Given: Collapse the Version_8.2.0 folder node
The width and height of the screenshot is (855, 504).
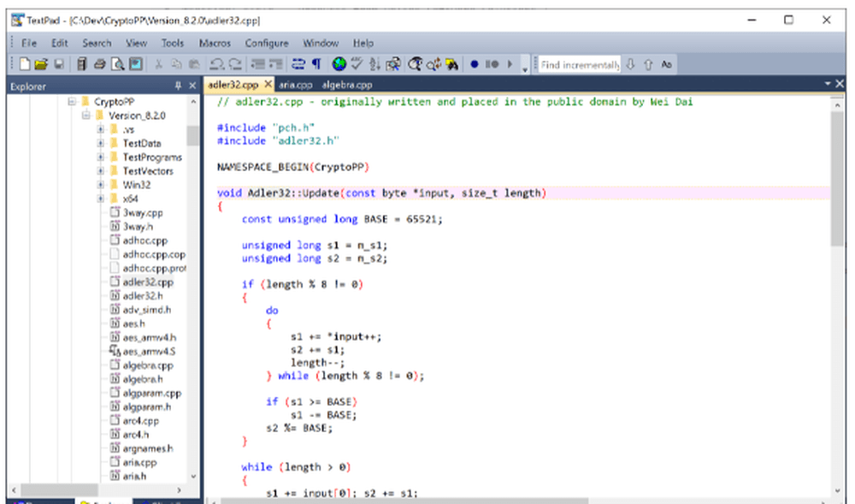Looking at the screenshot, I should pyautogui.click(x=86, y=116).
